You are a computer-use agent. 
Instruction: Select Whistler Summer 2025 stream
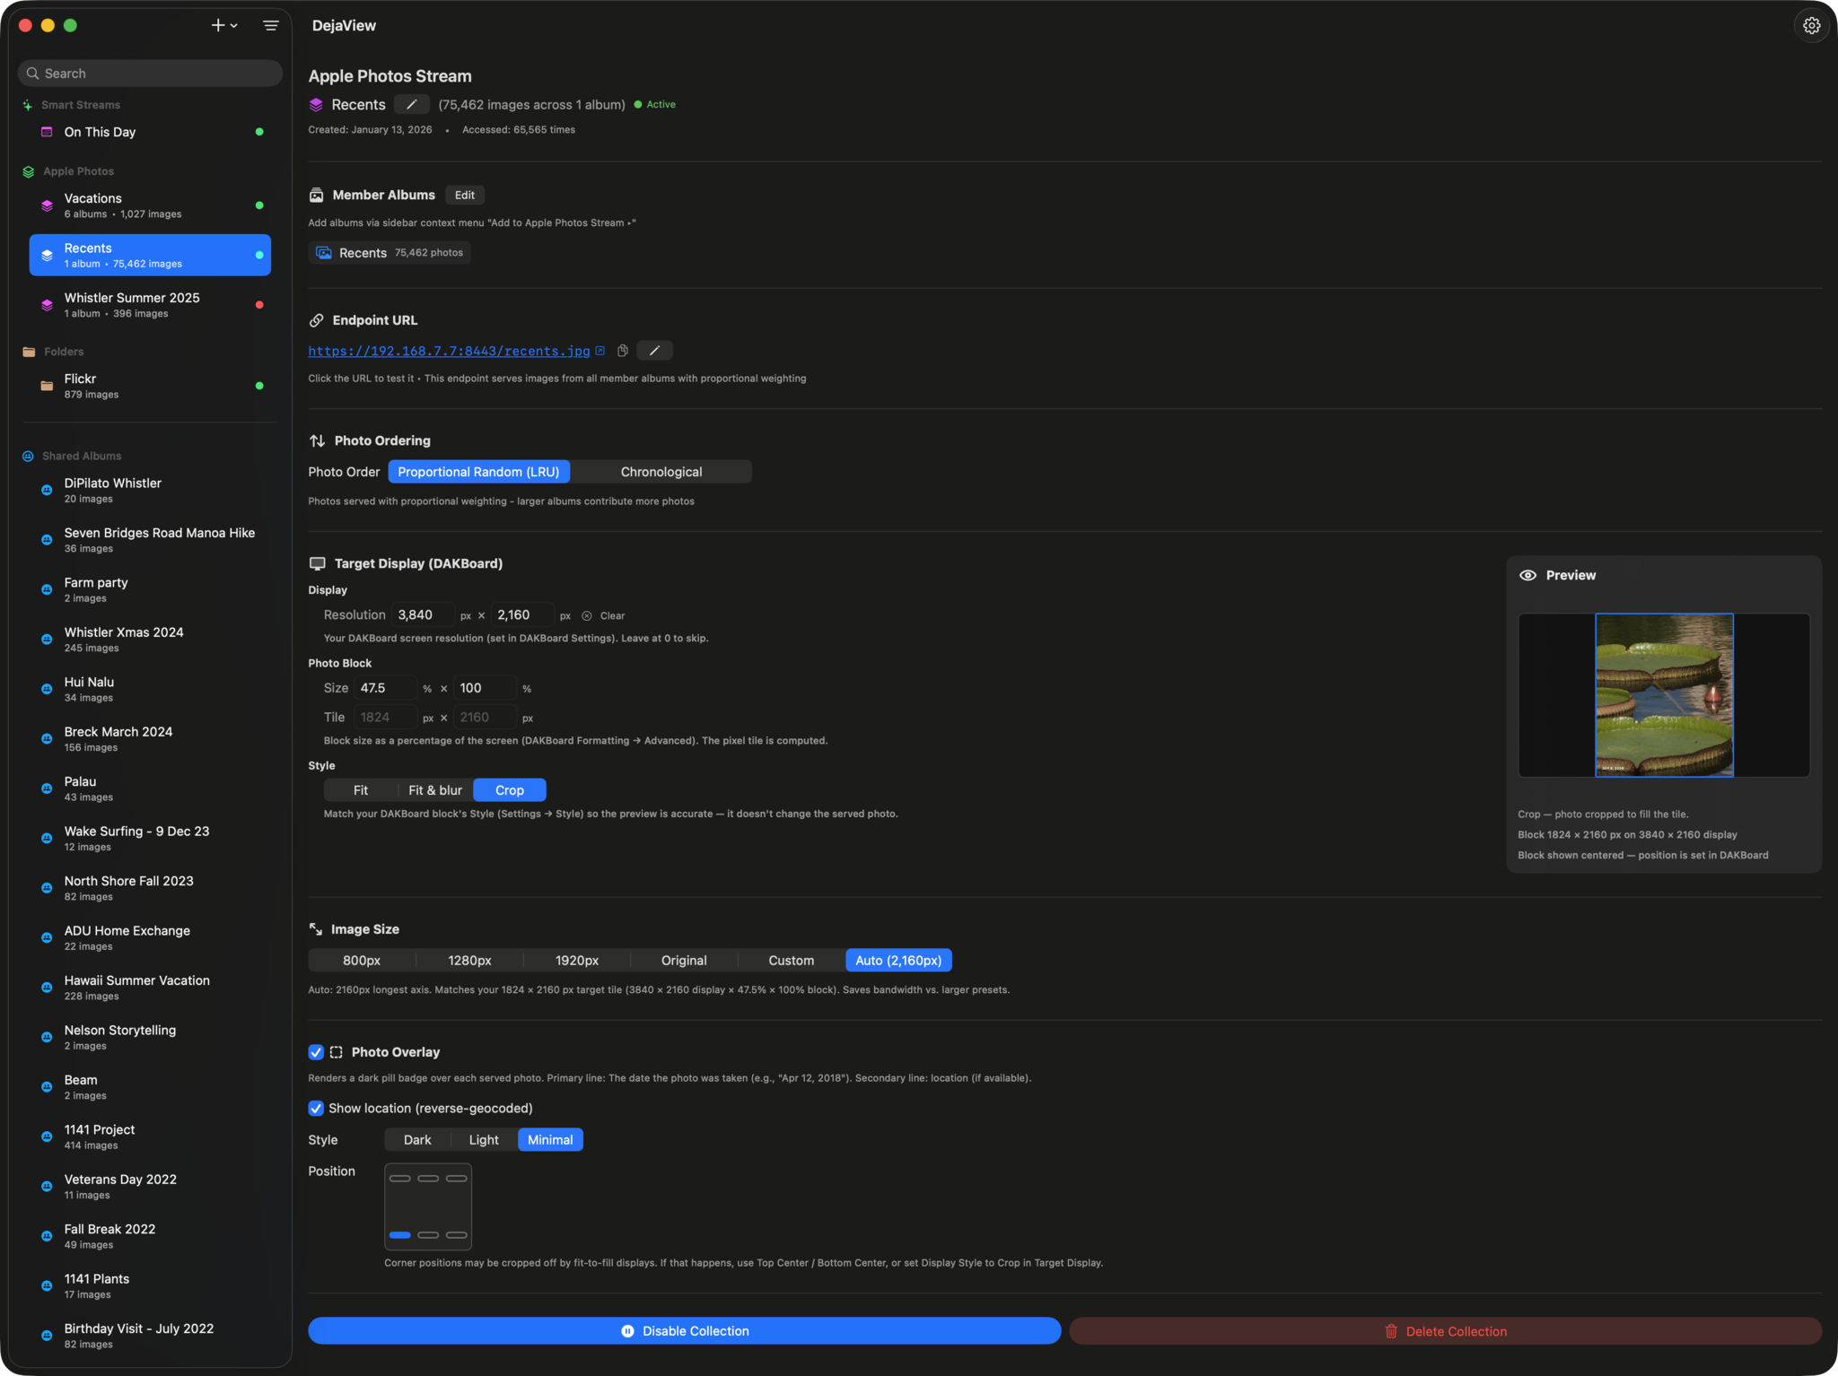(150, 305)
